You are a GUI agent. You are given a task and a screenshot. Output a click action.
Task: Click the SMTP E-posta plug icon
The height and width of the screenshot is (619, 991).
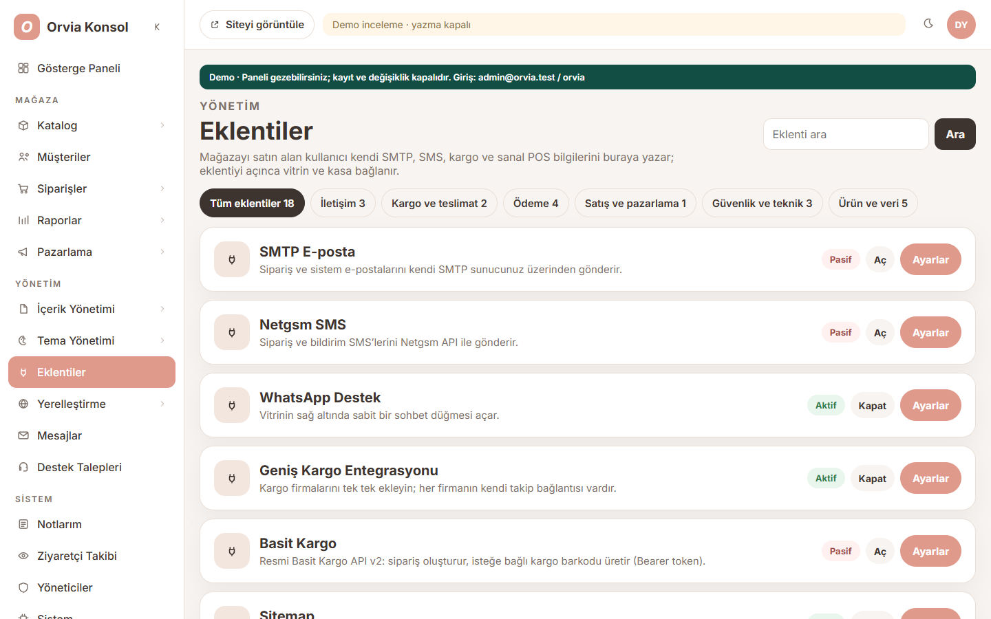coord(232,259)
